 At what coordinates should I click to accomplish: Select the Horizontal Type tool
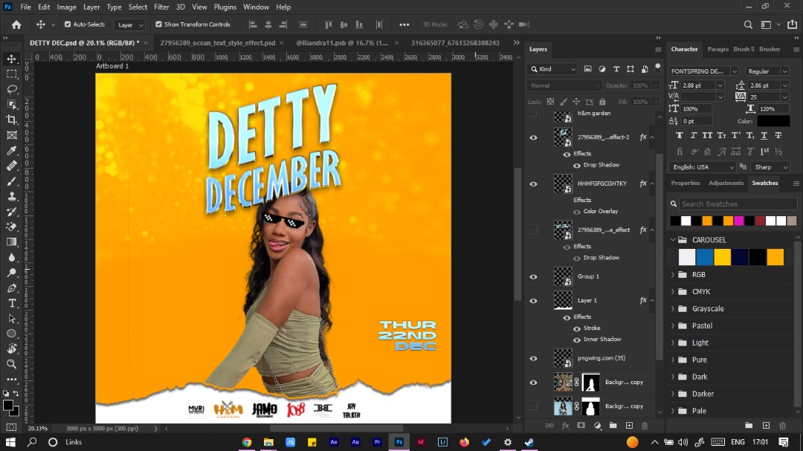point(10,302)
